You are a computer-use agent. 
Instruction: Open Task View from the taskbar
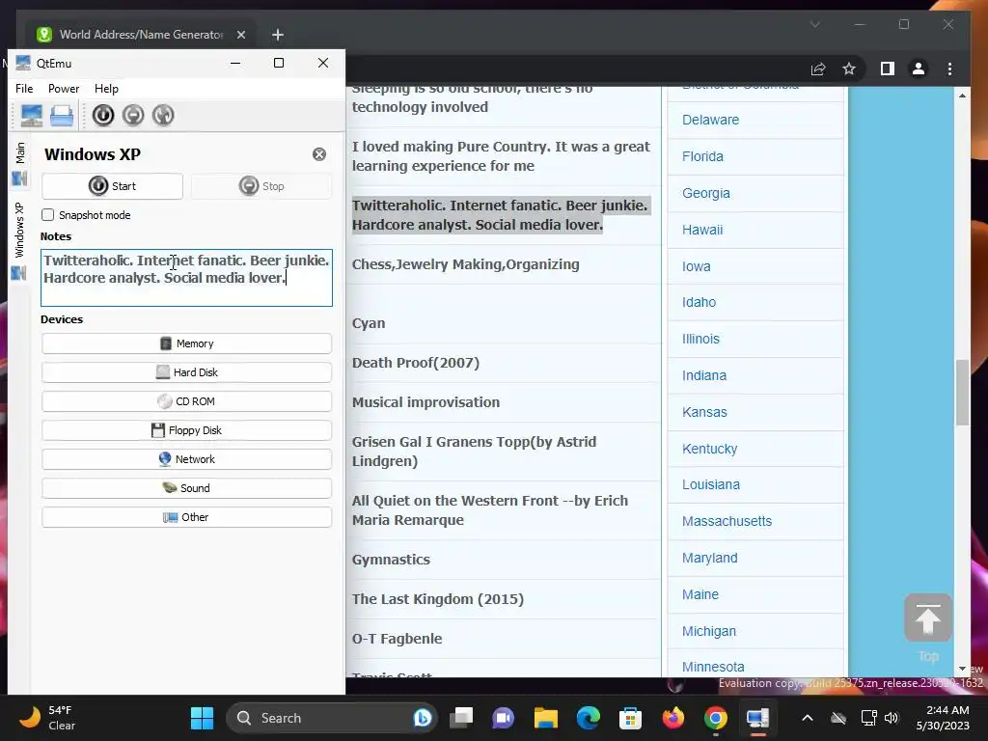click(x=461, y=718)
